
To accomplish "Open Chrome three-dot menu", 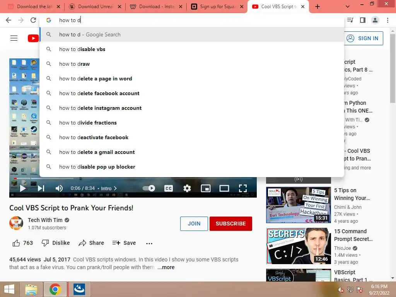I will pos(387,20).
